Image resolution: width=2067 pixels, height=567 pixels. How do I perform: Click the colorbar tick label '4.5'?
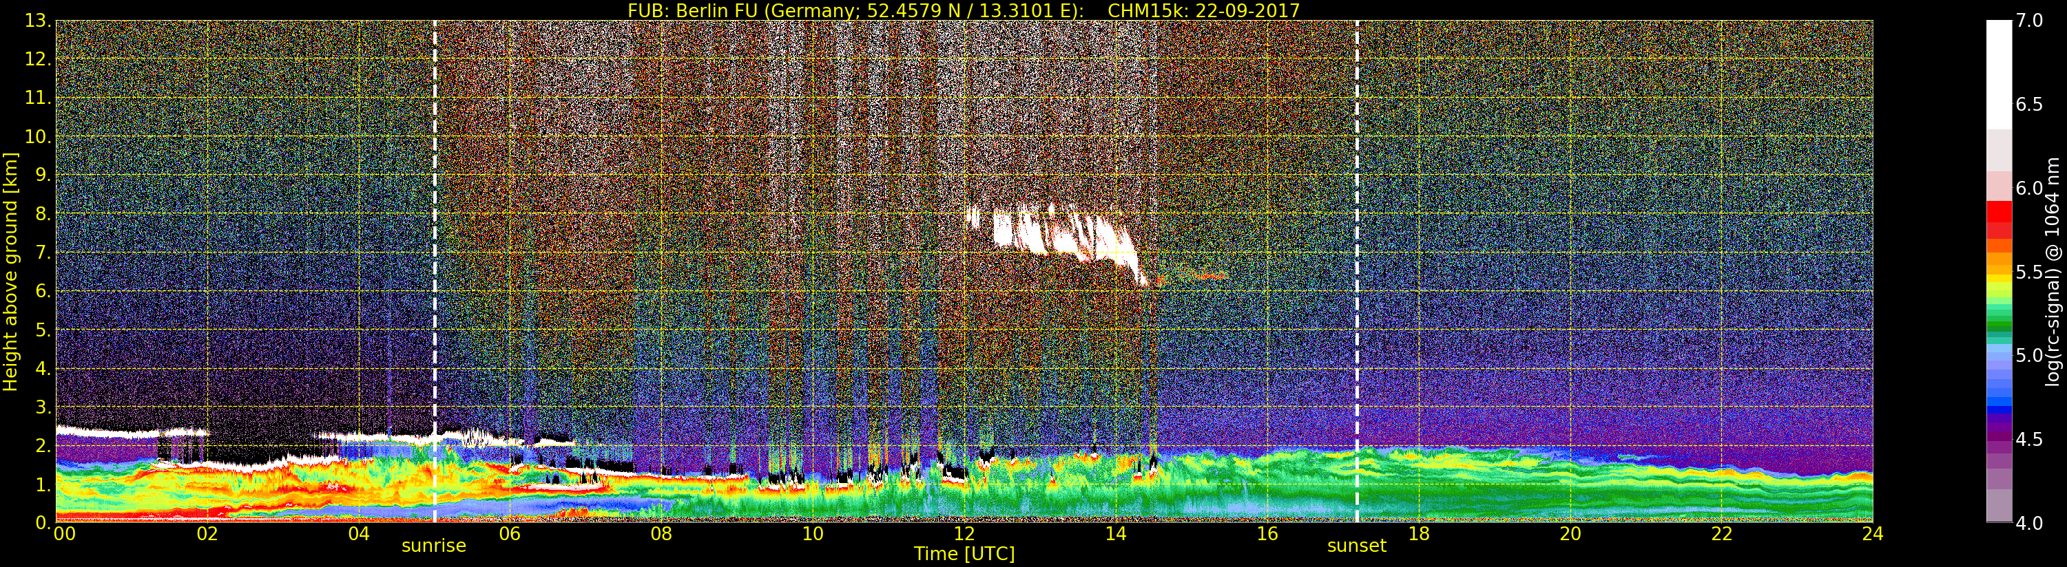2029,439
